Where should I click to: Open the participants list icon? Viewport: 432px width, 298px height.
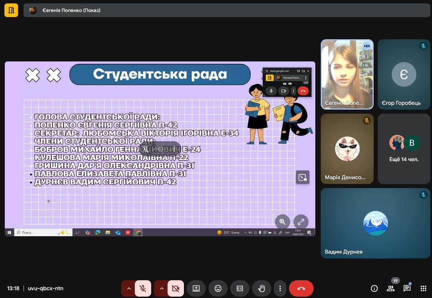390,288
